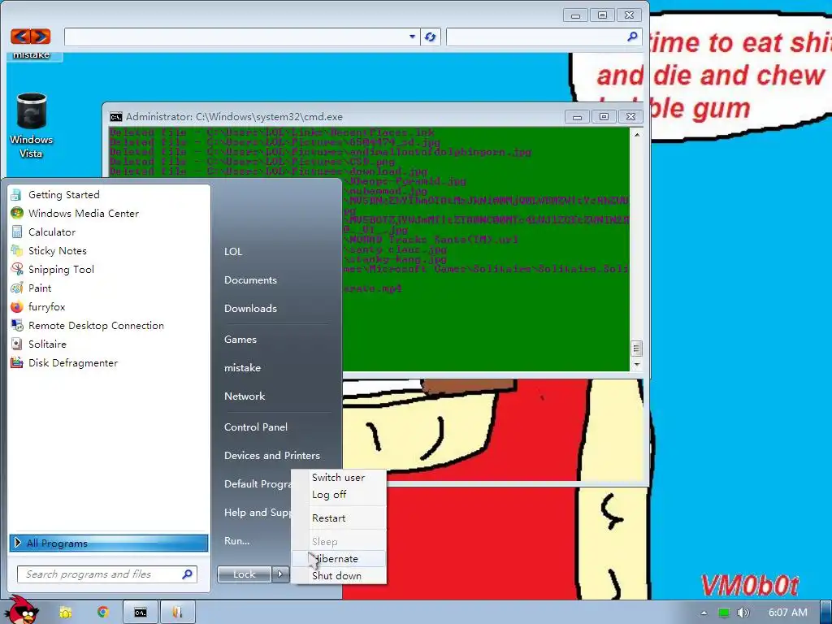Expand All Programs list
The width and height of the screenshot is (832, 624).
(109, 543)
